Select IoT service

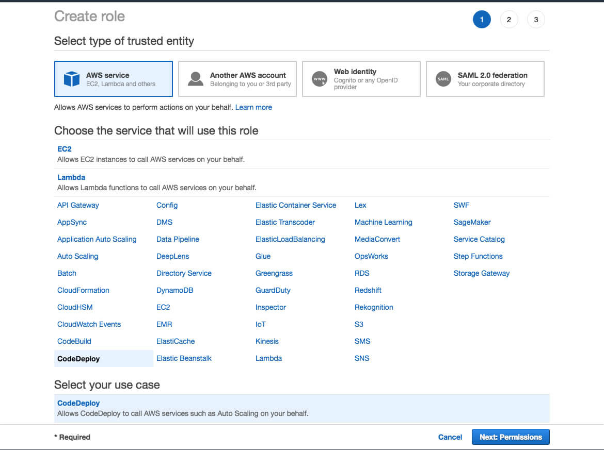pos(260,324)
